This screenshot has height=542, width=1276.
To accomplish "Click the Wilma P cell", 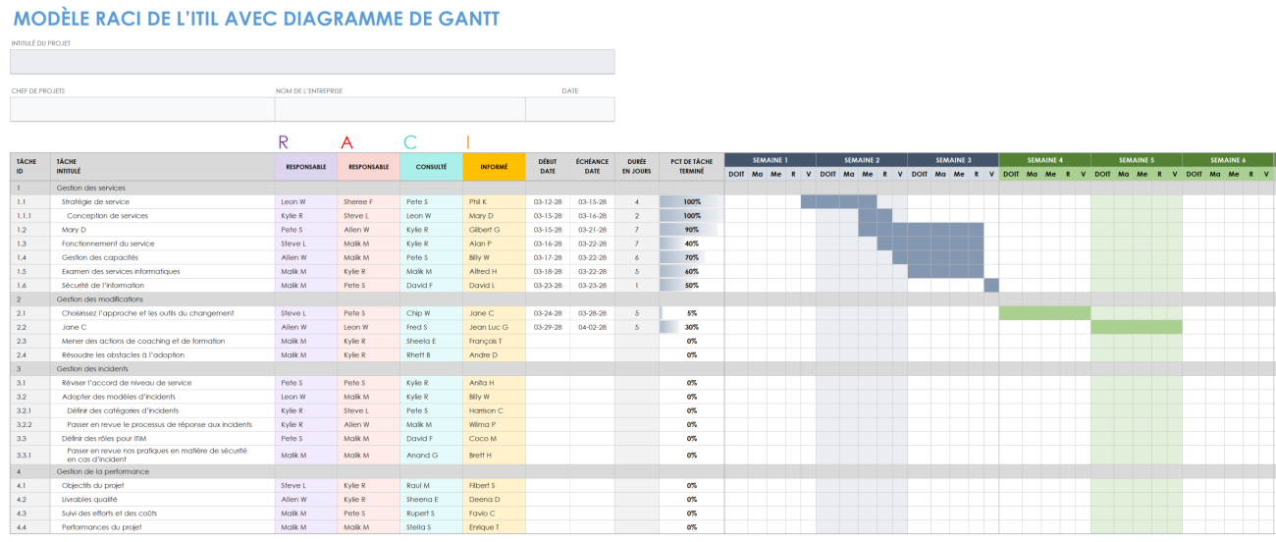I will [494, 425].
